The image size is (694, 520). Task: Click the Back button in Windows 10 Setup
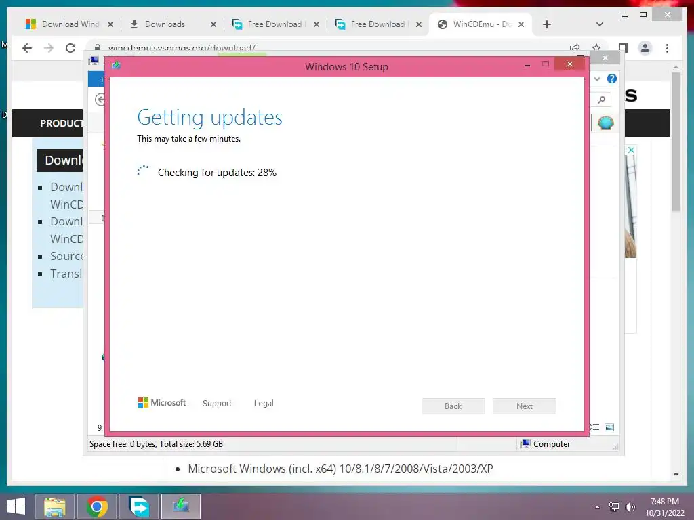(453, 406)
